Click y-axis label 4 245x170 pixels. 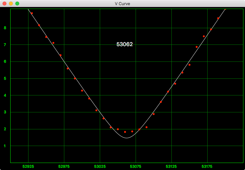[5, 95]
